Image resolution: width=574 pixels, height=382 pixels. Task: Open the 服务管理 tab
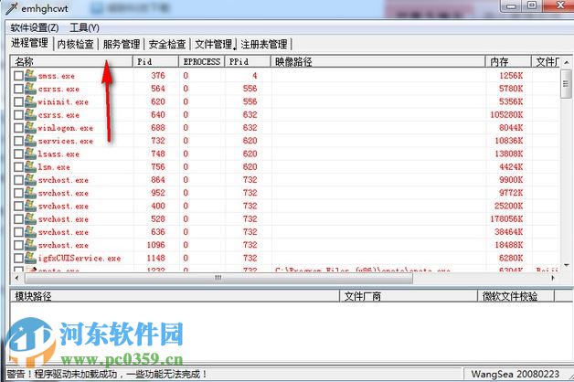pyautogui.click(x=122, y=44)
